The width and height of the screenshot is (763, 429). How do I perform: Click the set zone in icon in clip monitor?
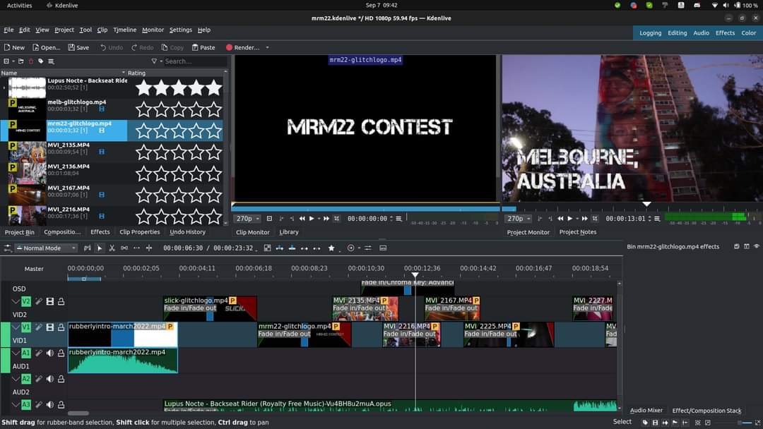coord(281,219)
